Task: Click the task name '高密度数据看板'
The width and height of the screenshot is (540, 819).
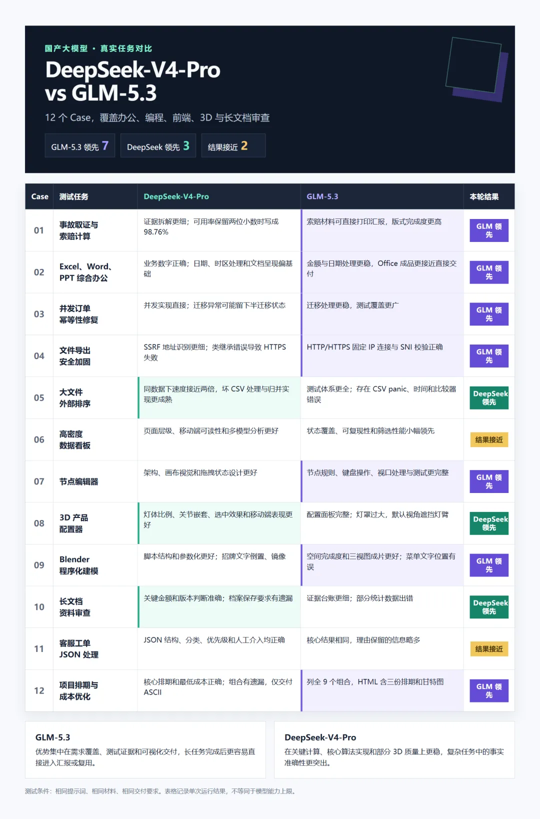Action: pyautogui.click(x=75, y=440)
